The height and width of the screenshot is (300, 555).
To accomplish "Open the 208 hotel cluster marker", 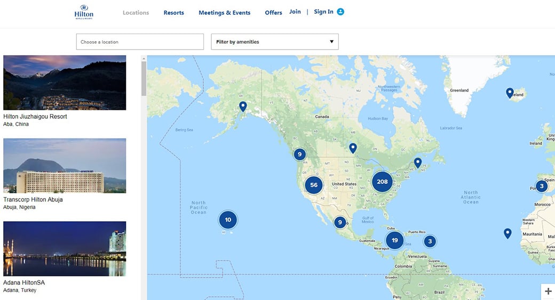I will (x=382, y=182).
